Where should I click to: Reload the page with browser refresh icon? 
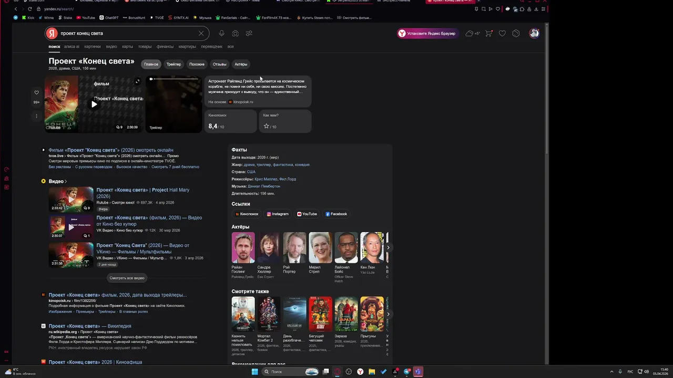pyautogui.click(x=29, y=9)
